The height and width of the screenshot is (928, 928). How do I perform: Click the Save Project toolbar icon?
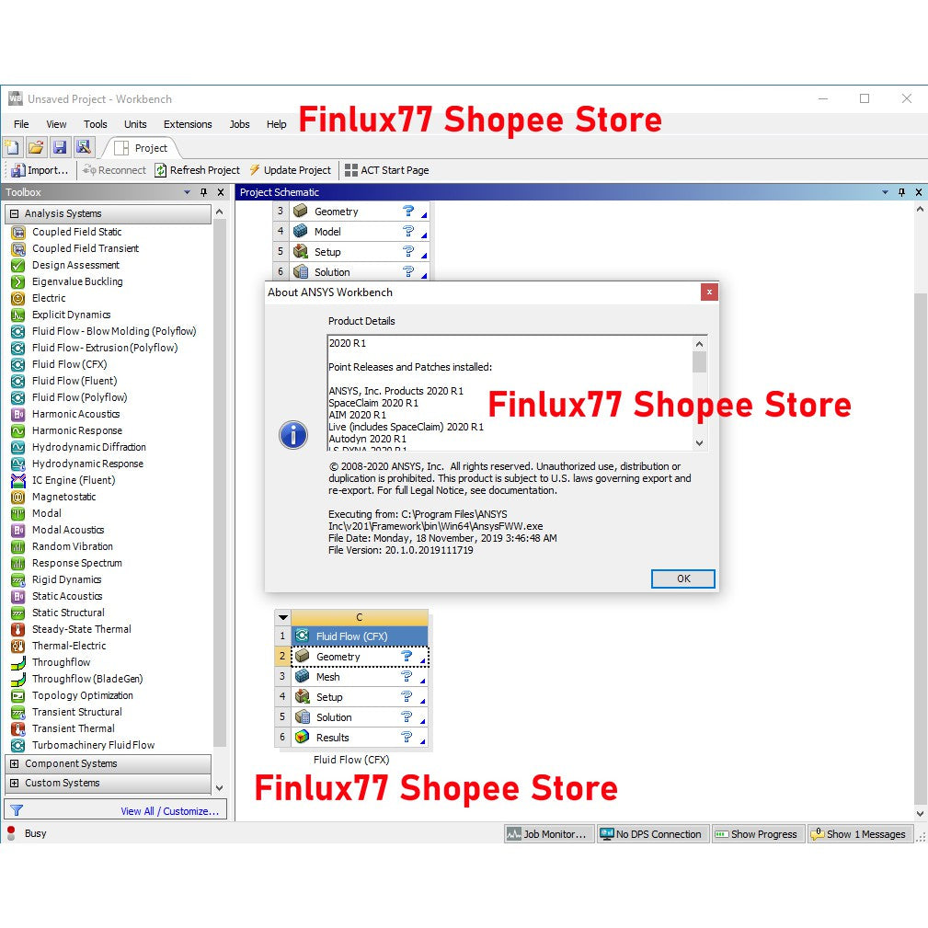coord(60,146)
